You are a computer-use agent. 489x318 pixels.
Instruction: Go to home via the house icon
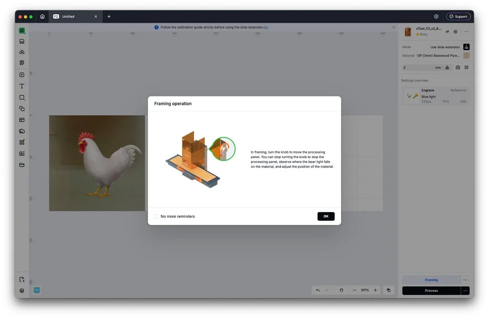[43, 17]
